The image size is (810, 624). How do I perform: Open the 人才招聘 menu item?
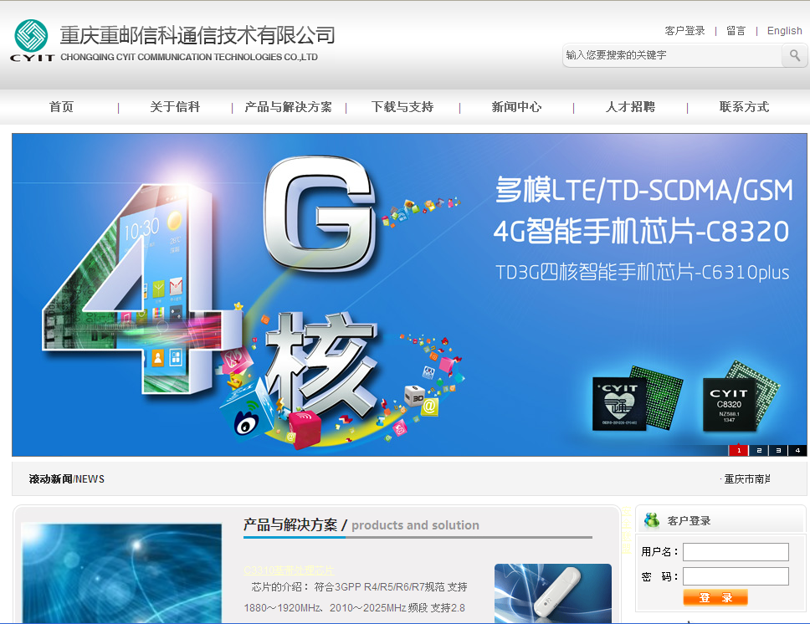coord(630,107)
